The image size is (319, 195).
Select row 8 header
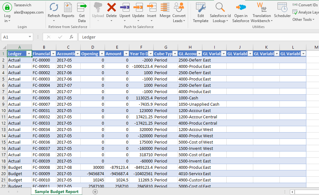coord(3,98)
